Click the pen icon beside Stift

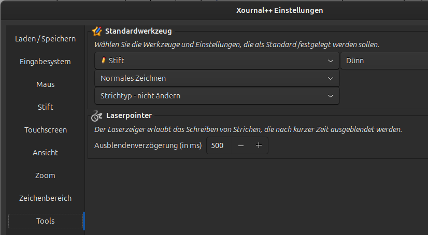point(104,61)
